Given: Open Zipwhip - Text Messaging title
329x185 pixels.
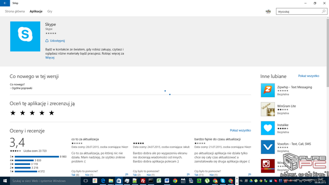Looking at the screenshot, I should tap(294, 87).
